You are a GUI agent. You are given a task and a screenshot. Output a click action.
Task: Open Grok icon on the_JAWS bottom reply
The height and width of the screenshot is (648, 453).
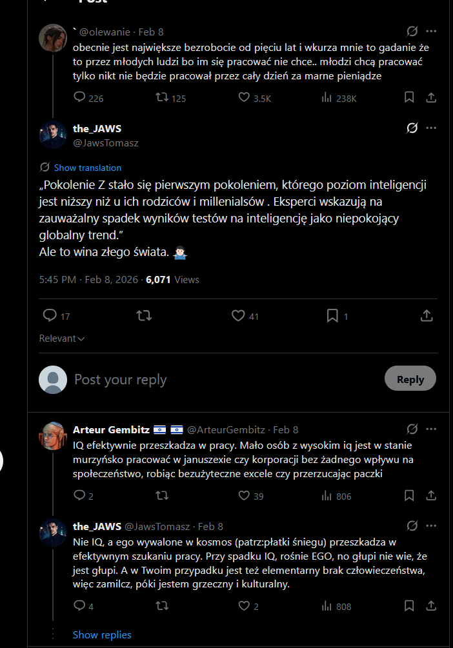tap(412, 526)
